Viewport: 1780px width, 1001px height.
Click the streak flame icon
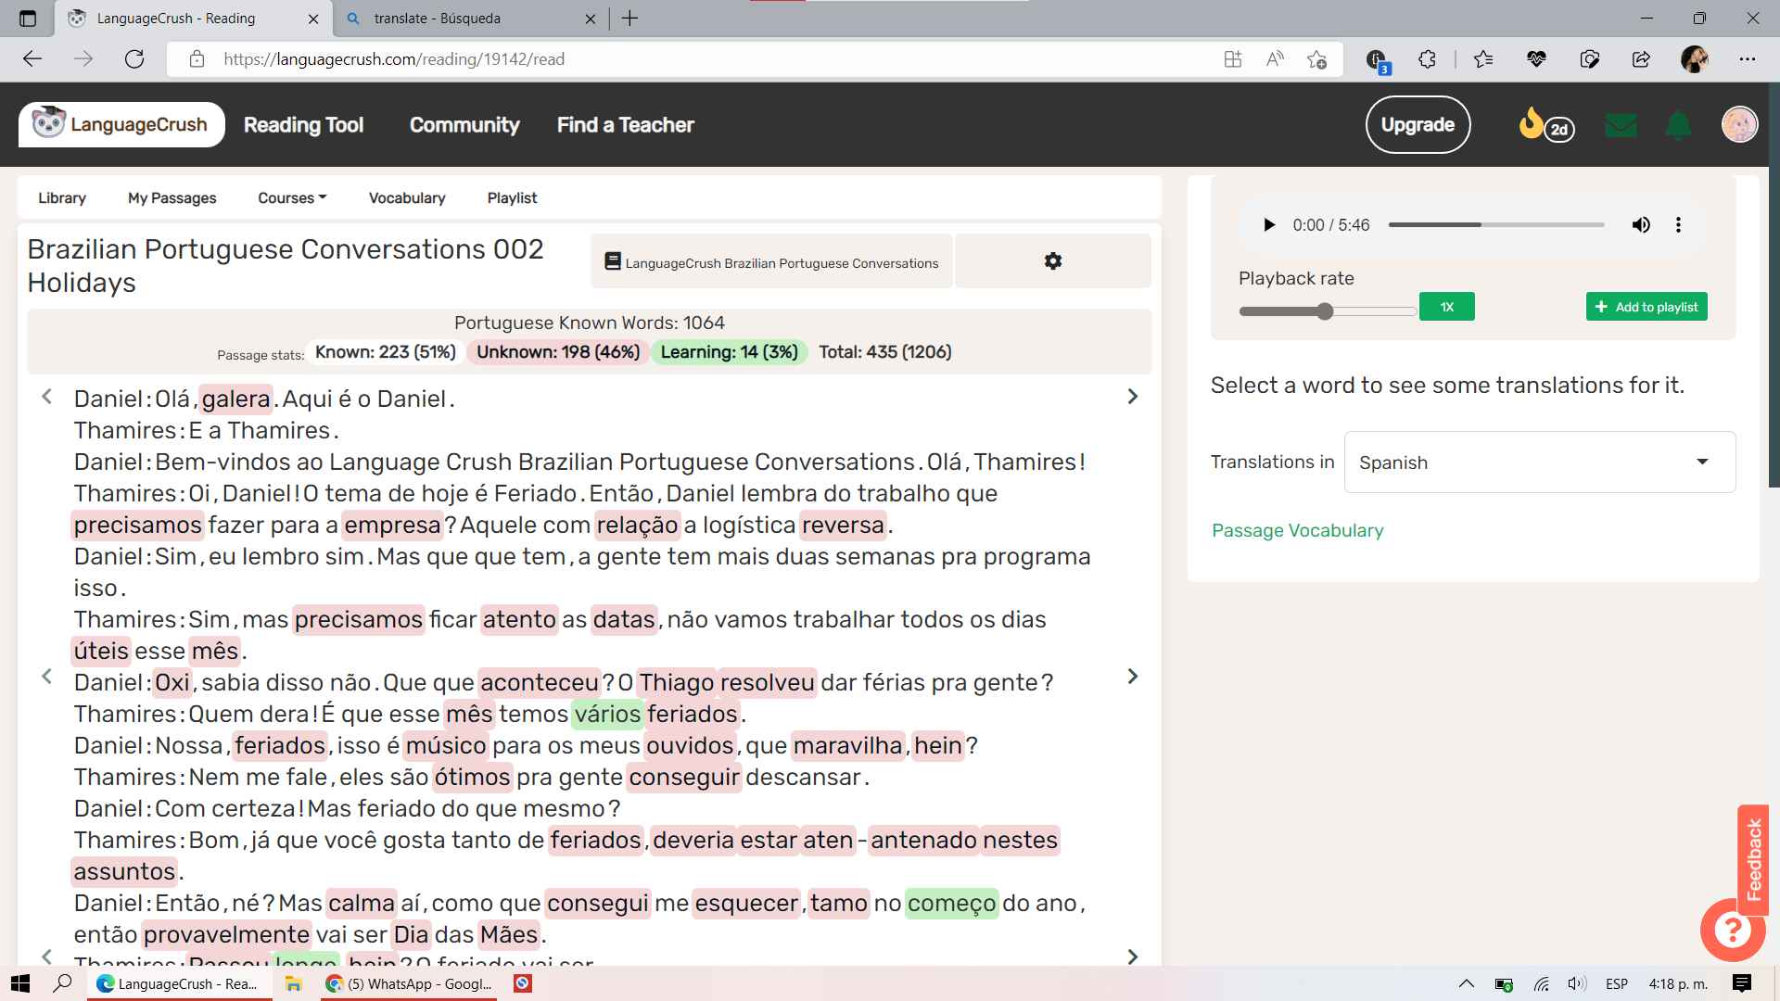click(x=1532, y=124)
